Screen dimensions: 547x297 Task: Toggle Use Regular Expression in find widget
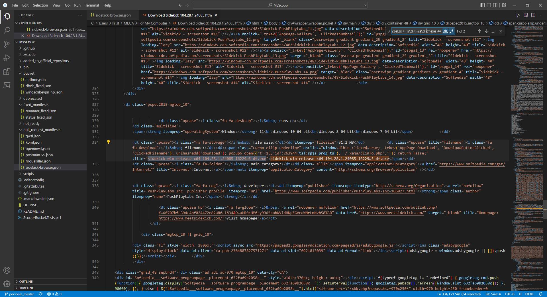[451, 31]
